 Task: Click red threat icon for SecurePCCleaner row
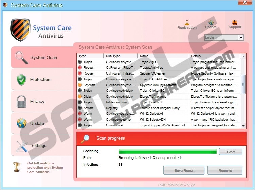[x=80, y=73]
